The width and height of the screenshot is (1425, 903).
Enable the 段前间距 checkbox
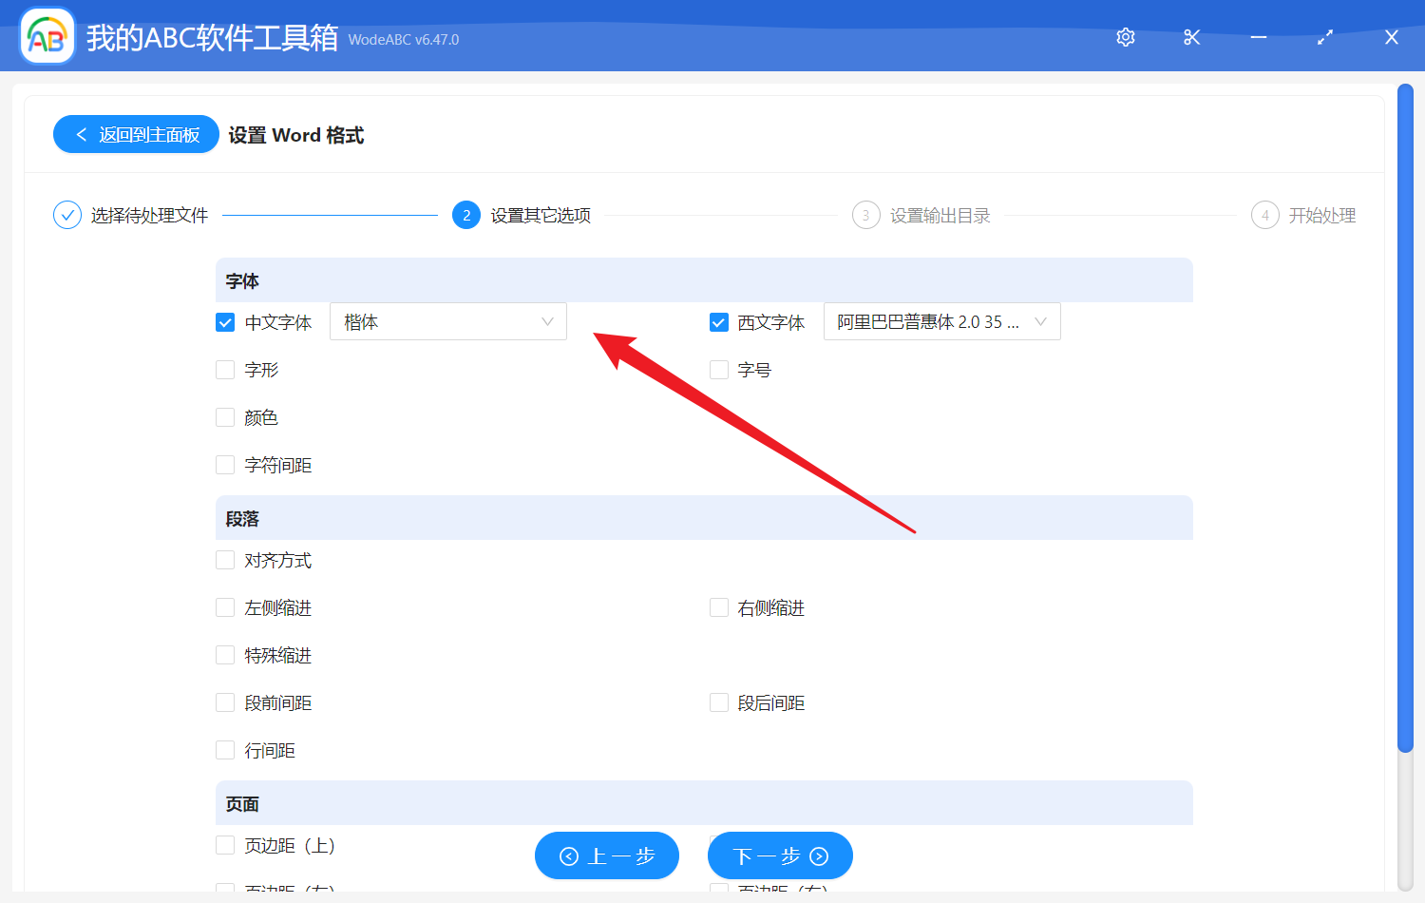tap(224, 701)
